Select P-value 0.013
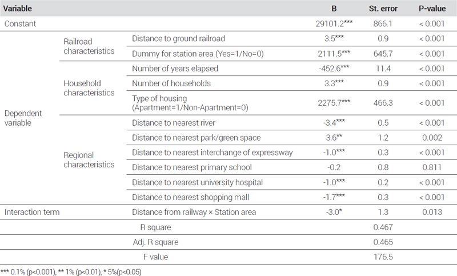 tap(432, 212)
